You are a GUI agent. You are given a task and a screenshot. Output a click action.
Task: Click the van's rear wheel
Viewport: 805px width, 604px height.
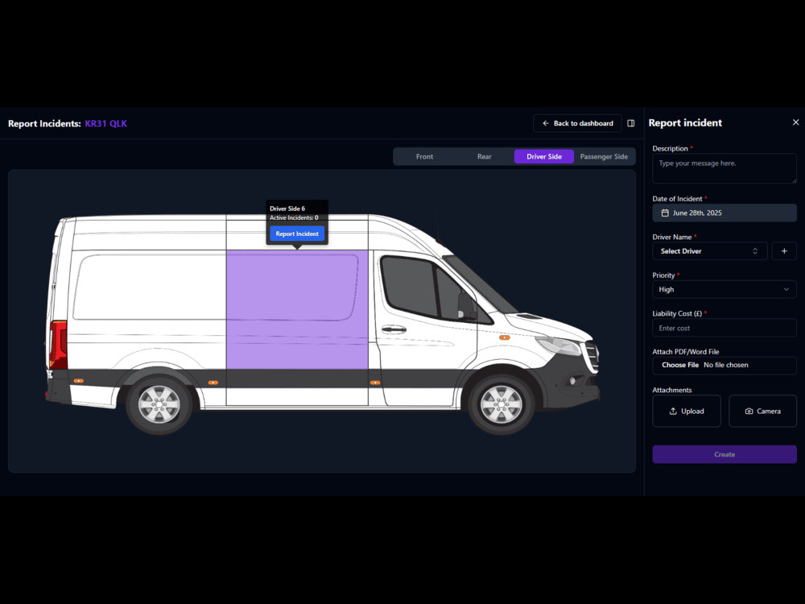[159, 404]
